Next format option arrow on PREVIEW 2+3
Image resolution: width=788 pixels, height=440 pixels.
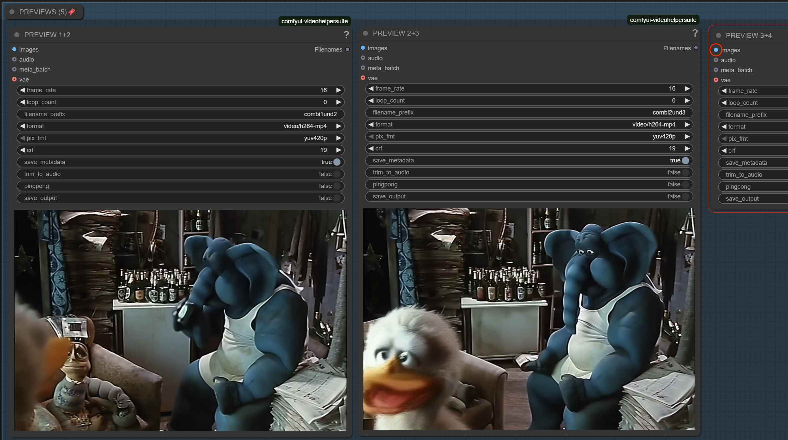687,124
